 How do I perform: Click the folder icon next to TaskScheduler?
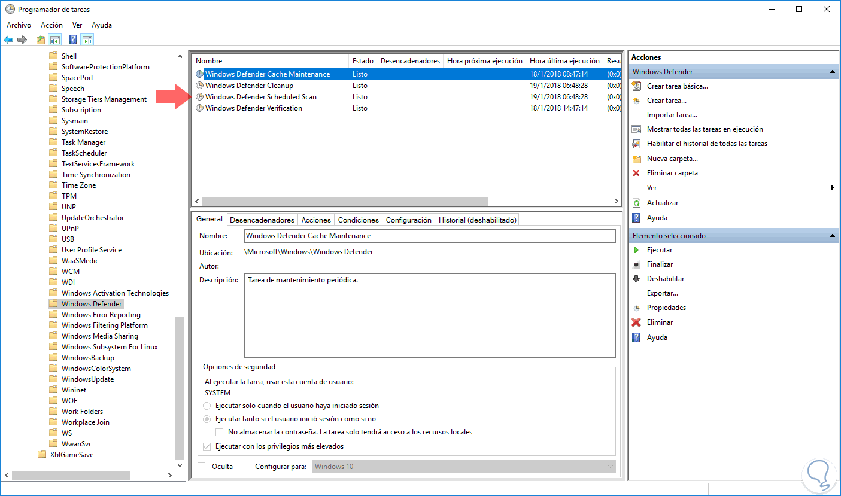(53, 153)
